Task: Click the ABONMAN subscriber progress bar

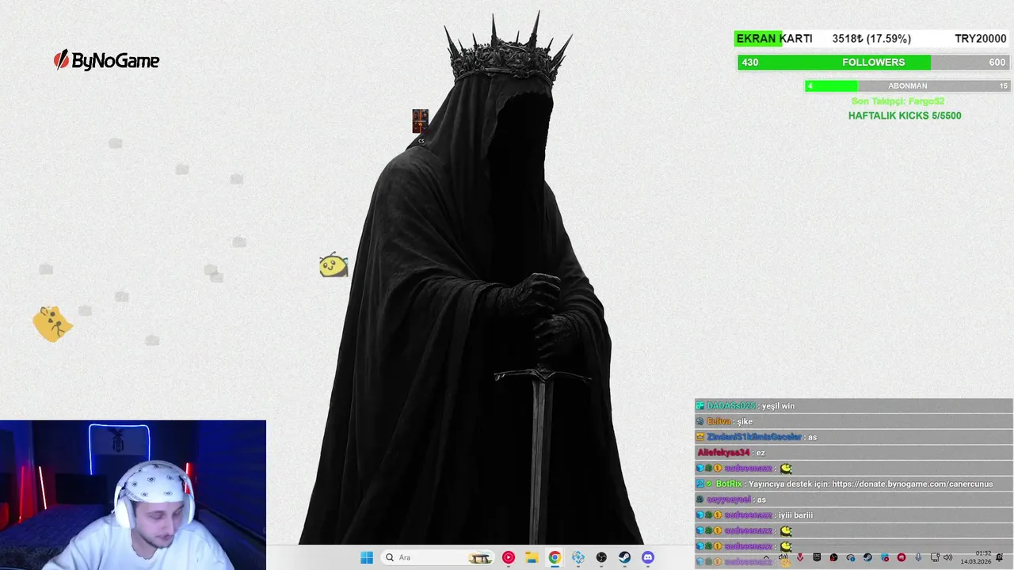Action: click(907, 85)
